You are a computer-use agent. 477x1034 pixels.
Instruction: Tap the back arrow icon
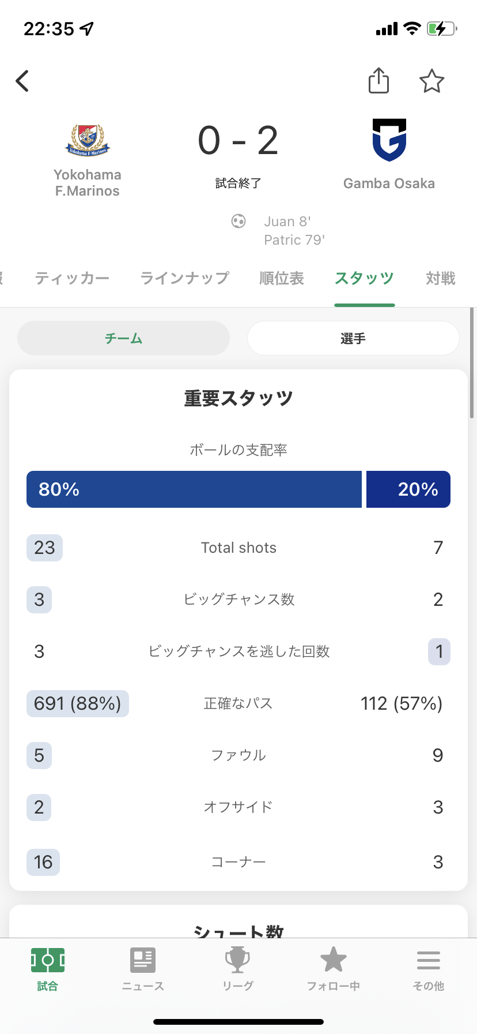click(22, 81)
